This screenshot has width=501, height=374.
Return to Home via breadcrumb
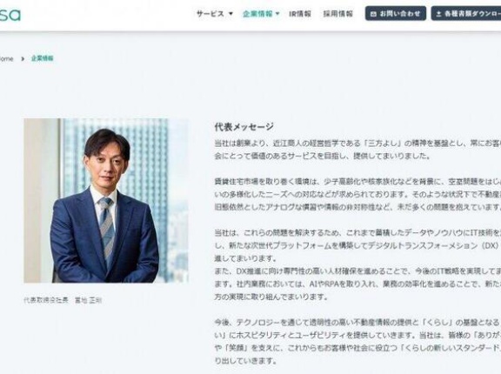coord(6,59)
